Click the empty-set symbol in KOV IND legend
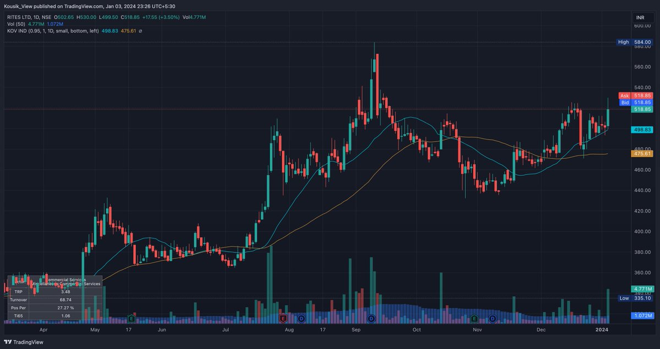660x349 pixels. (x=140, y=31)
